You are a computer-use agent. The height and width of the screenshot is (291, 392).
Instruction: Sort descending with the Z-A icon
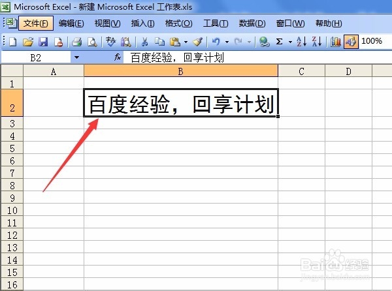point(317,41)
